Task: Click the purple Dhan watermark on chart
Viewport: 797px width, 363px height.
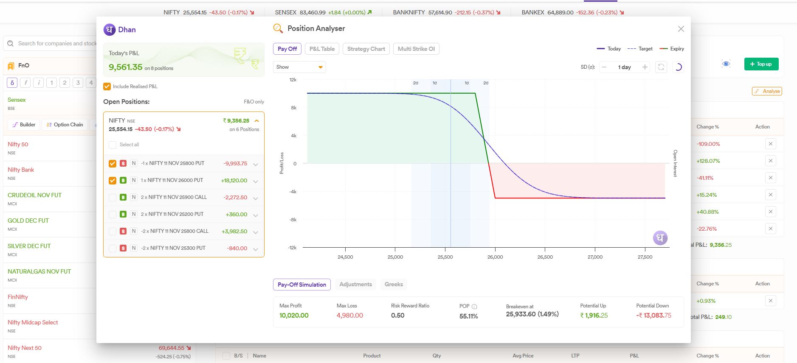Action: click(x=660, y=238)
